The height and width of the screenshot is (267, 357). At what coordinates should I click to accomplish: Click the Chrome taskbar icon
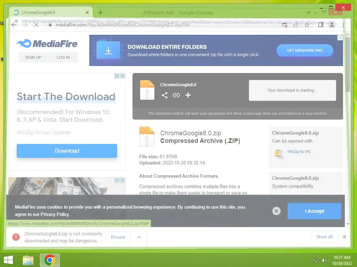coord(50,260)
